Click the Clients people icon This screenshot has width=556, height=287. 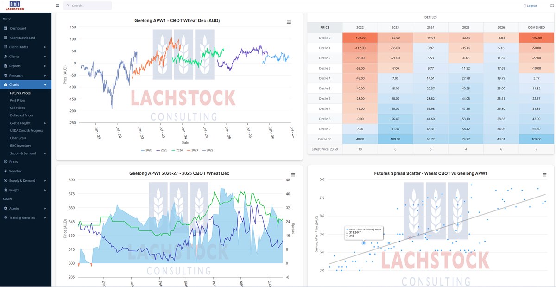point(6,57)
